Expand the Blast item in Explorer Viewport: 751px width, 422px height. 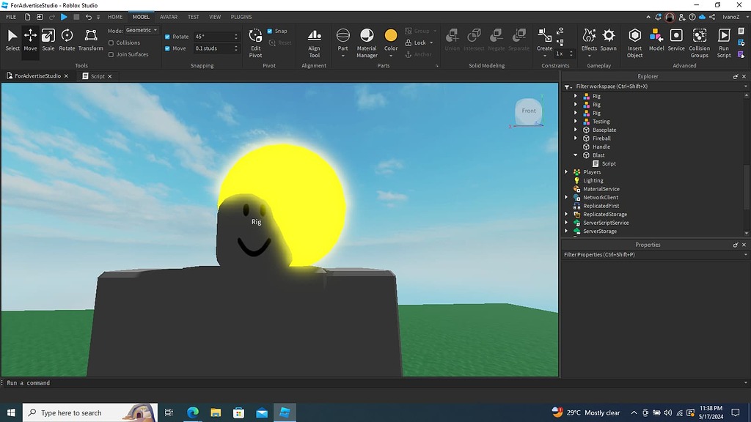click(x=576, y=155)
